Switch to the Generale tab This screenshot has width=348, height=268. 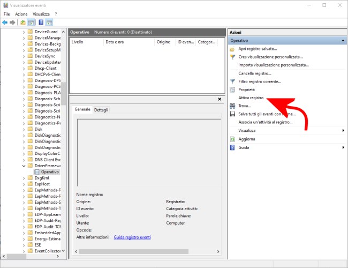pyautogui.click(x=82, y=109)
